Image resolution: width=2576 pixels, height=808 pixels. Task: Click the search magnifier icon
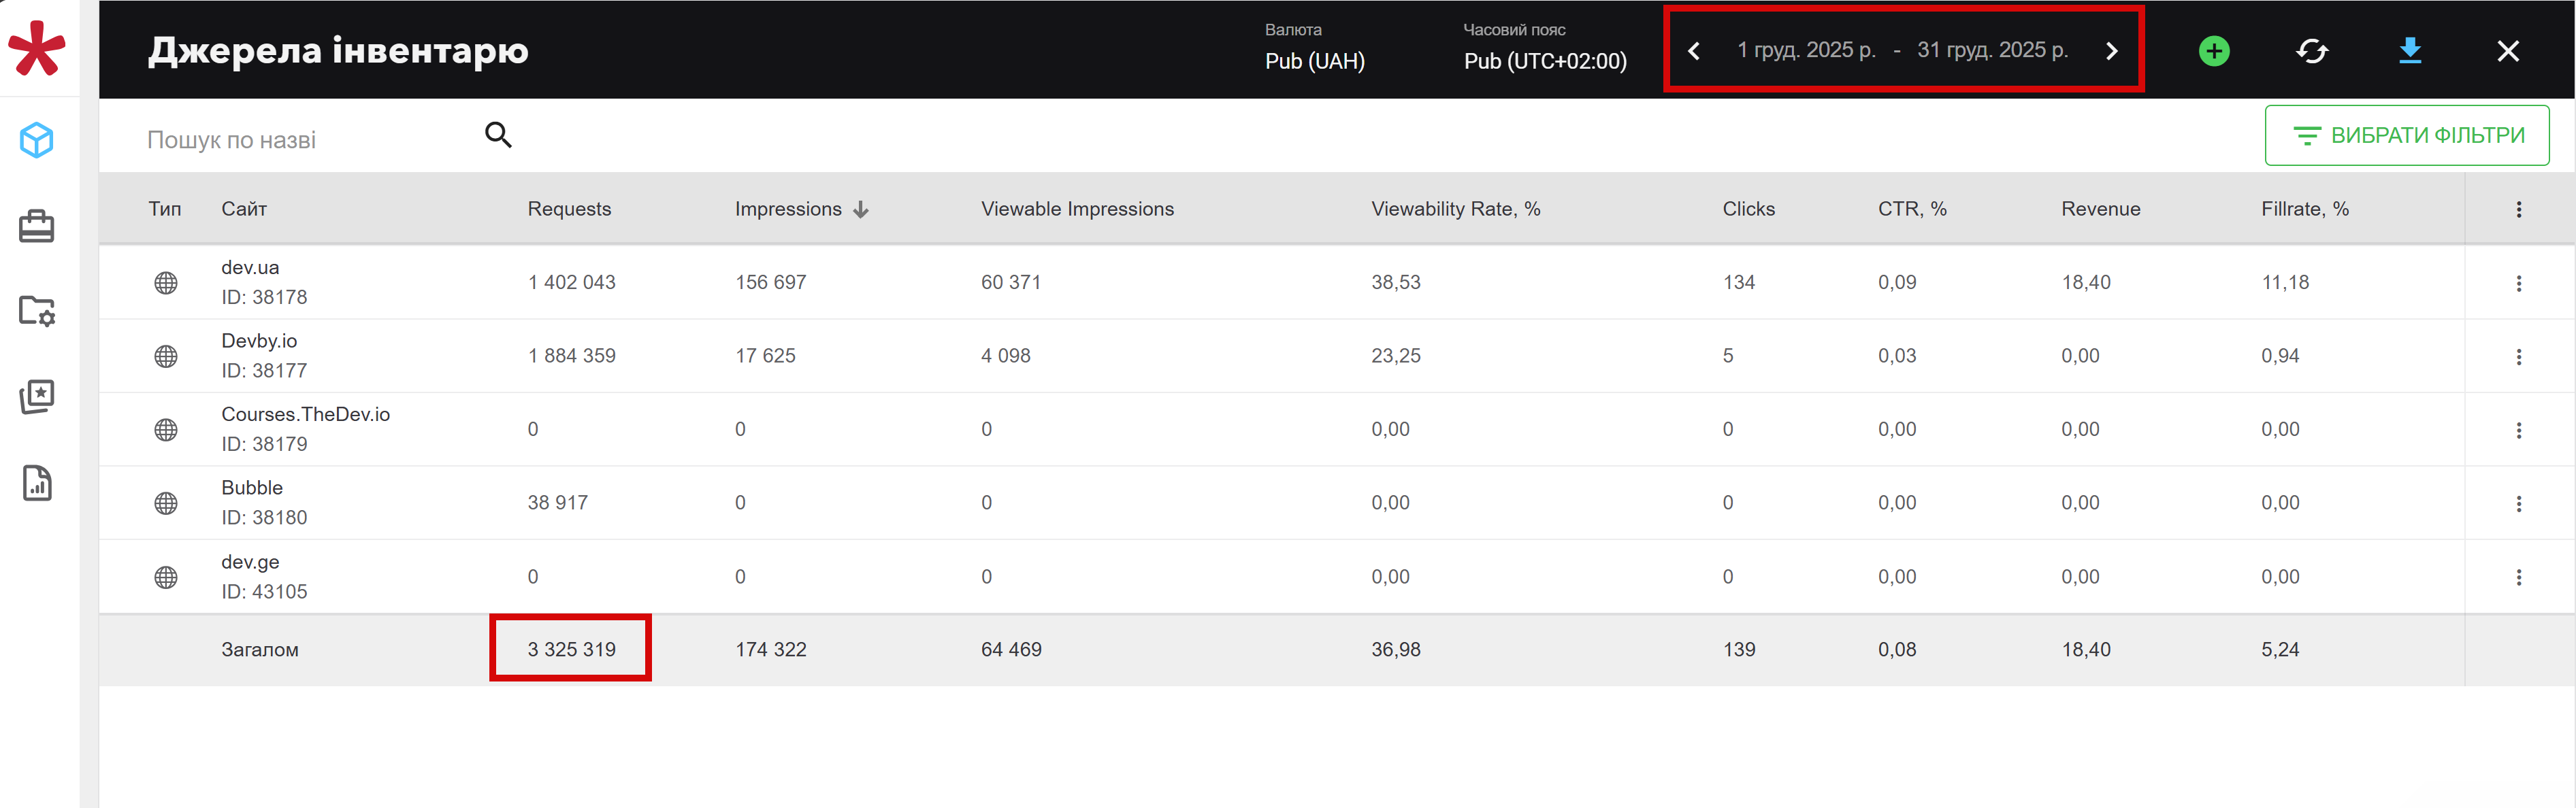pyautogui.click(x=498, y=135)
